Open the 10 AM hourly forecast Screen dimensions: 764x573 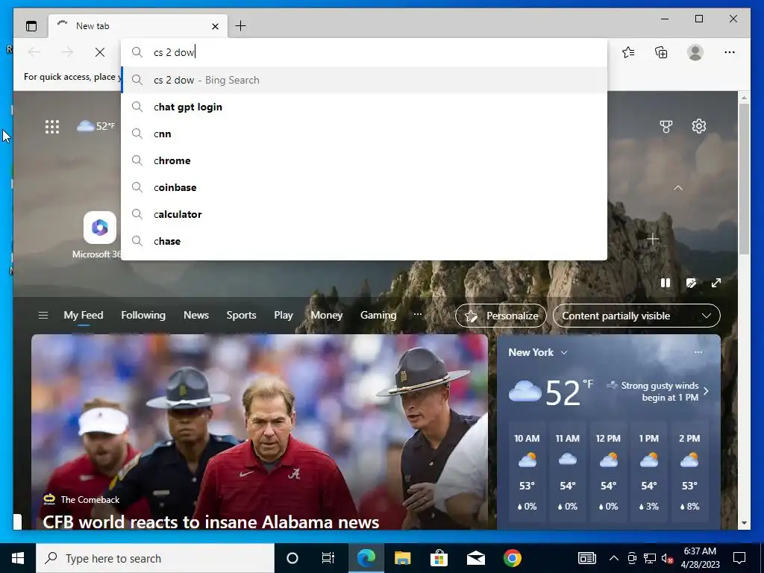(527, 472)
